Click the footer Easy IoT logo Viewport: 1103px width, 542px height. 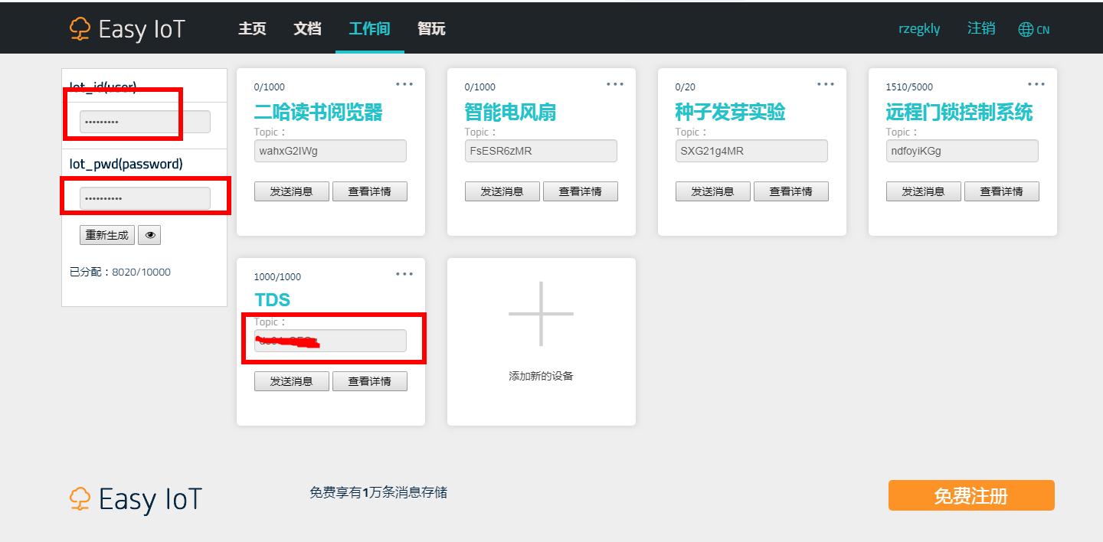click(x=136, y=499)
